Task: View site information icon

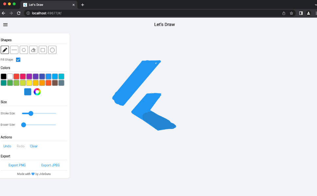Action: coord(28,13)
